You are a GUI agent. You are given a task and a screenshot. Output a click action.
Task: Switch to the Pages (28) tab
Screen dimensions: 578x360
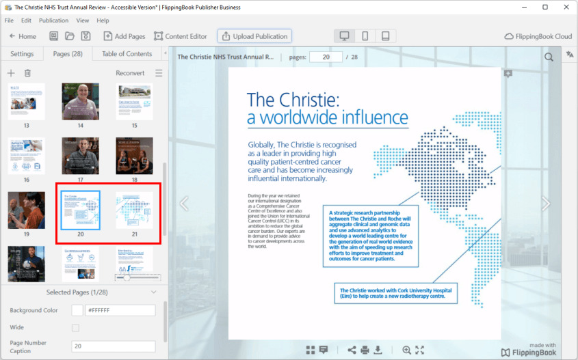[68, 54]
